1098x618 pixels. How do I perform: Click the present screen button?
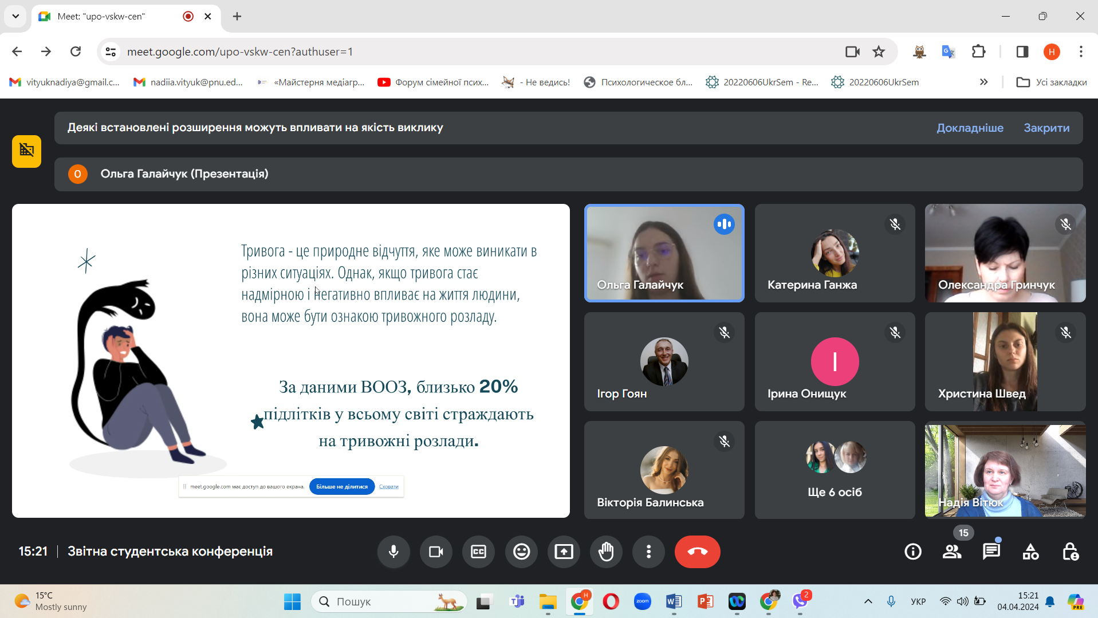[564, 552]
